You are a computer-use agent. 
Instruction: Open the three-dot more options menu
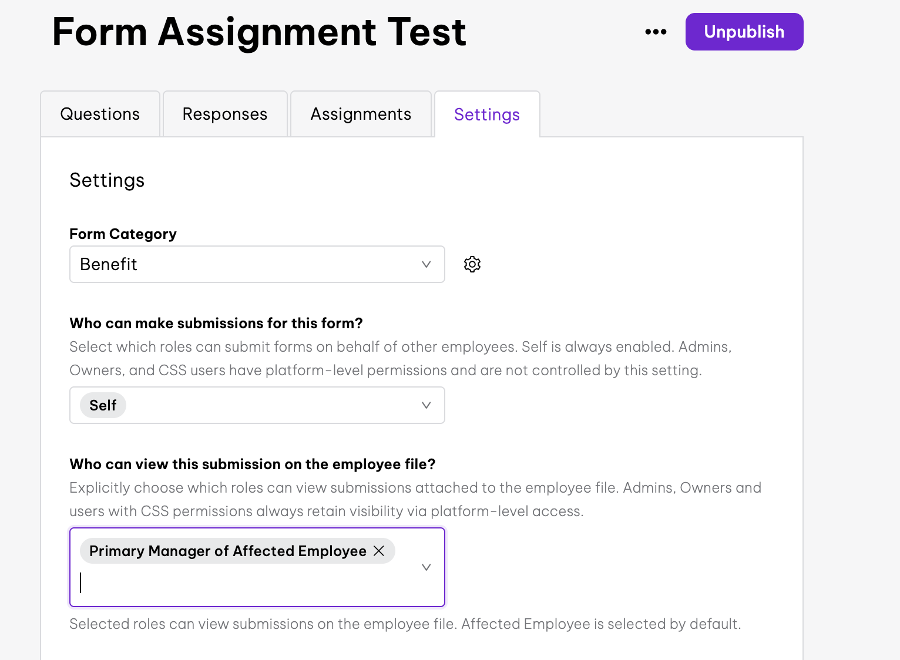[656, 32]
